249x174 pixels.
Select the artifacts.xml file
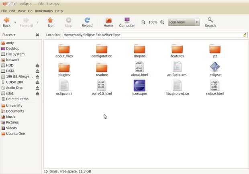point(177,69)
